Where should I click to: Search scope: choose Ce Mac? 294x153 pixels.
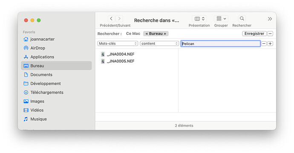pos(133,34)
